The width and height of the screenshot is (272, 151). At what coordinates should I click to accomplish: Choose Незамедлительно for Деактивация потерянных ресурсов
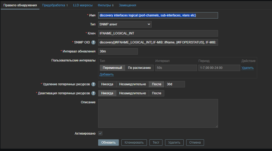point(133,93)
